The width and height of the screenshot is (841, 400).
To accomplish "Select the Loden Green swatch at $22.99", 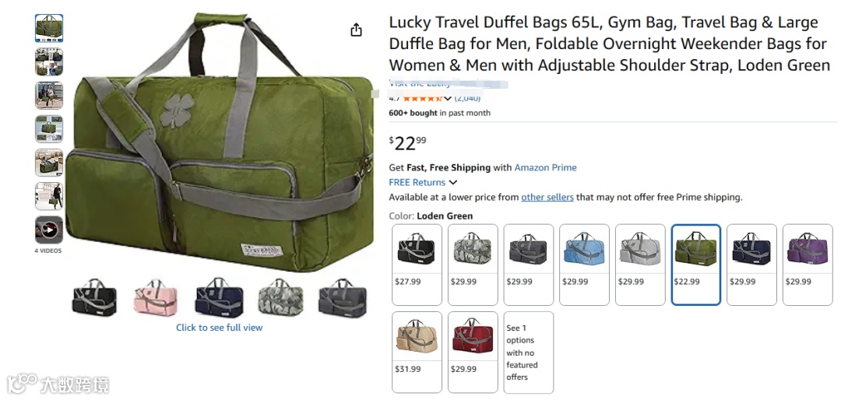I will click(695, 265).
